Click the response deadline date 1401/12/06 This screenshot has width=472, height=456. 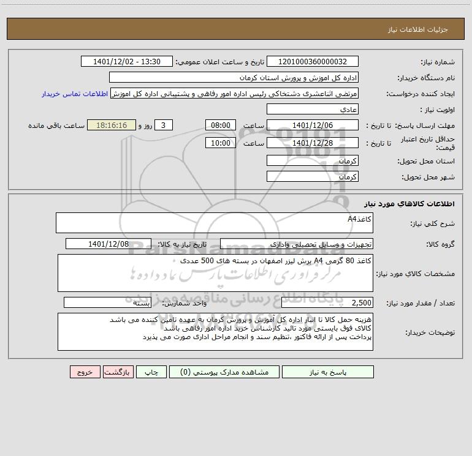pos(313,125)
